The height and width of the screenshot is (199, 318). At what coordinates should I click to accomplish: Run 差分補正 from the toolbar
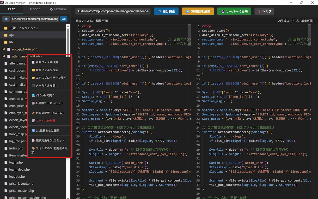tap(166, 11)
